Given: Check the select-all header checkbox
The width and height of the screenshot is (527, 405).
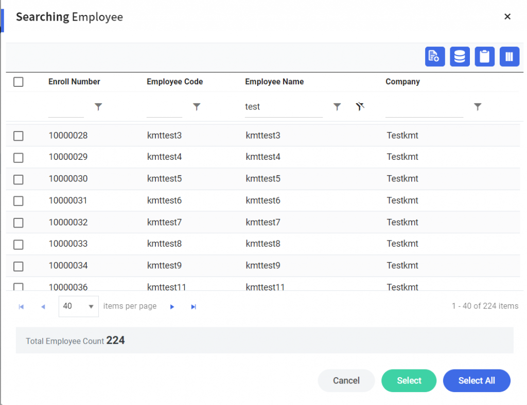Looking at the screenshot, I should click(x=19, y=82).
